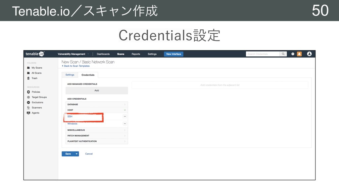Open the Scans menu
This screenshot has width=339, height=190.
click(121, 54)
